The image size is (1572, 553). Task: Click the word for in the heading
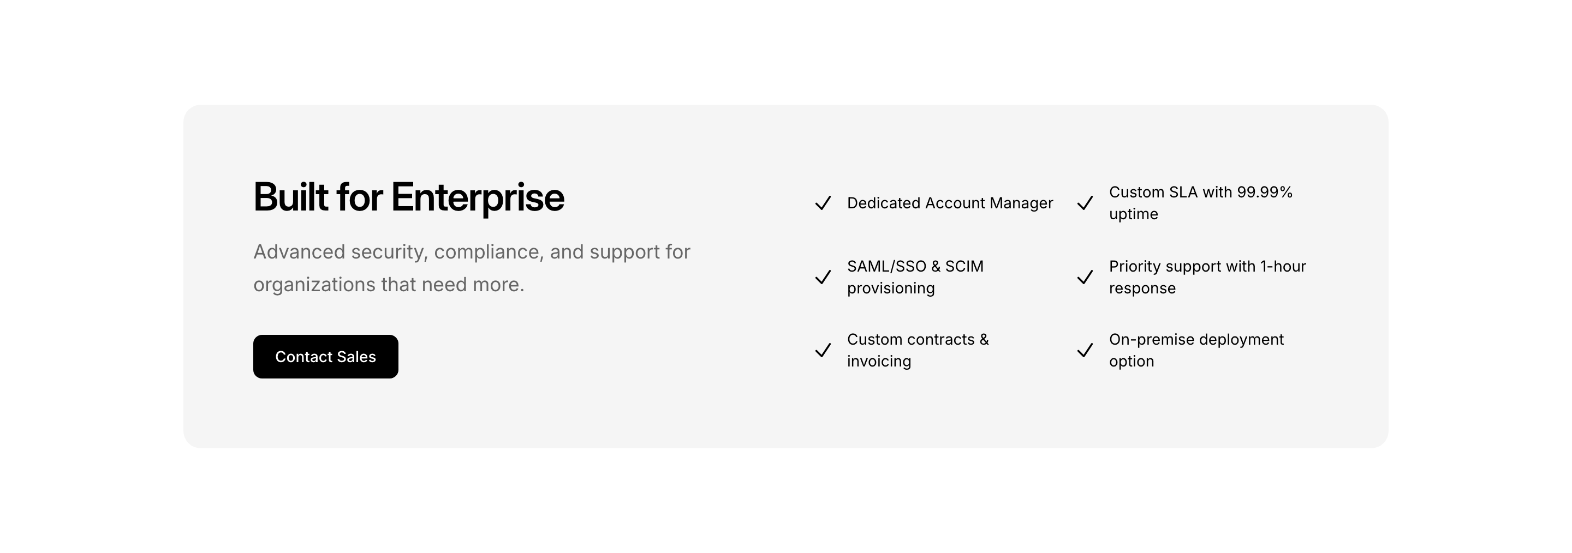[x=360, y=197]
